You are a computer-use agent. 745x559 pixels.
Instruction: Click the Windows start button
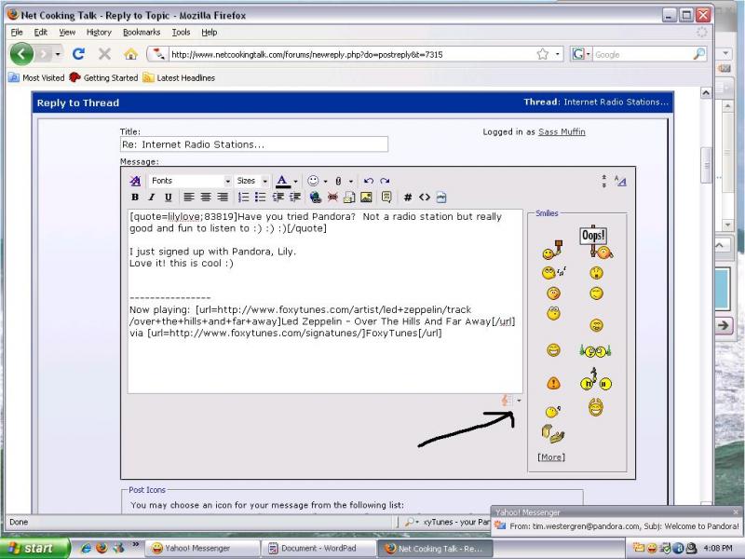[x=34, y=548]
